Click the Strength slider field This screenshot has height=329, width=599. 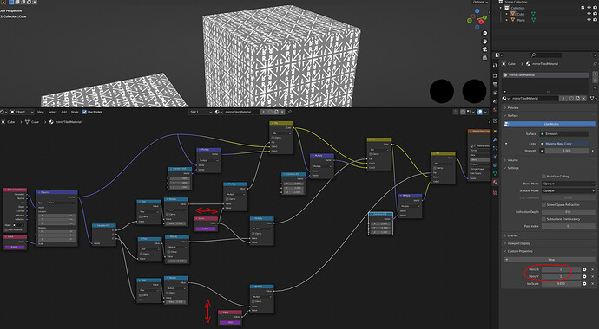pyautogui.click(x=567, y=151)
